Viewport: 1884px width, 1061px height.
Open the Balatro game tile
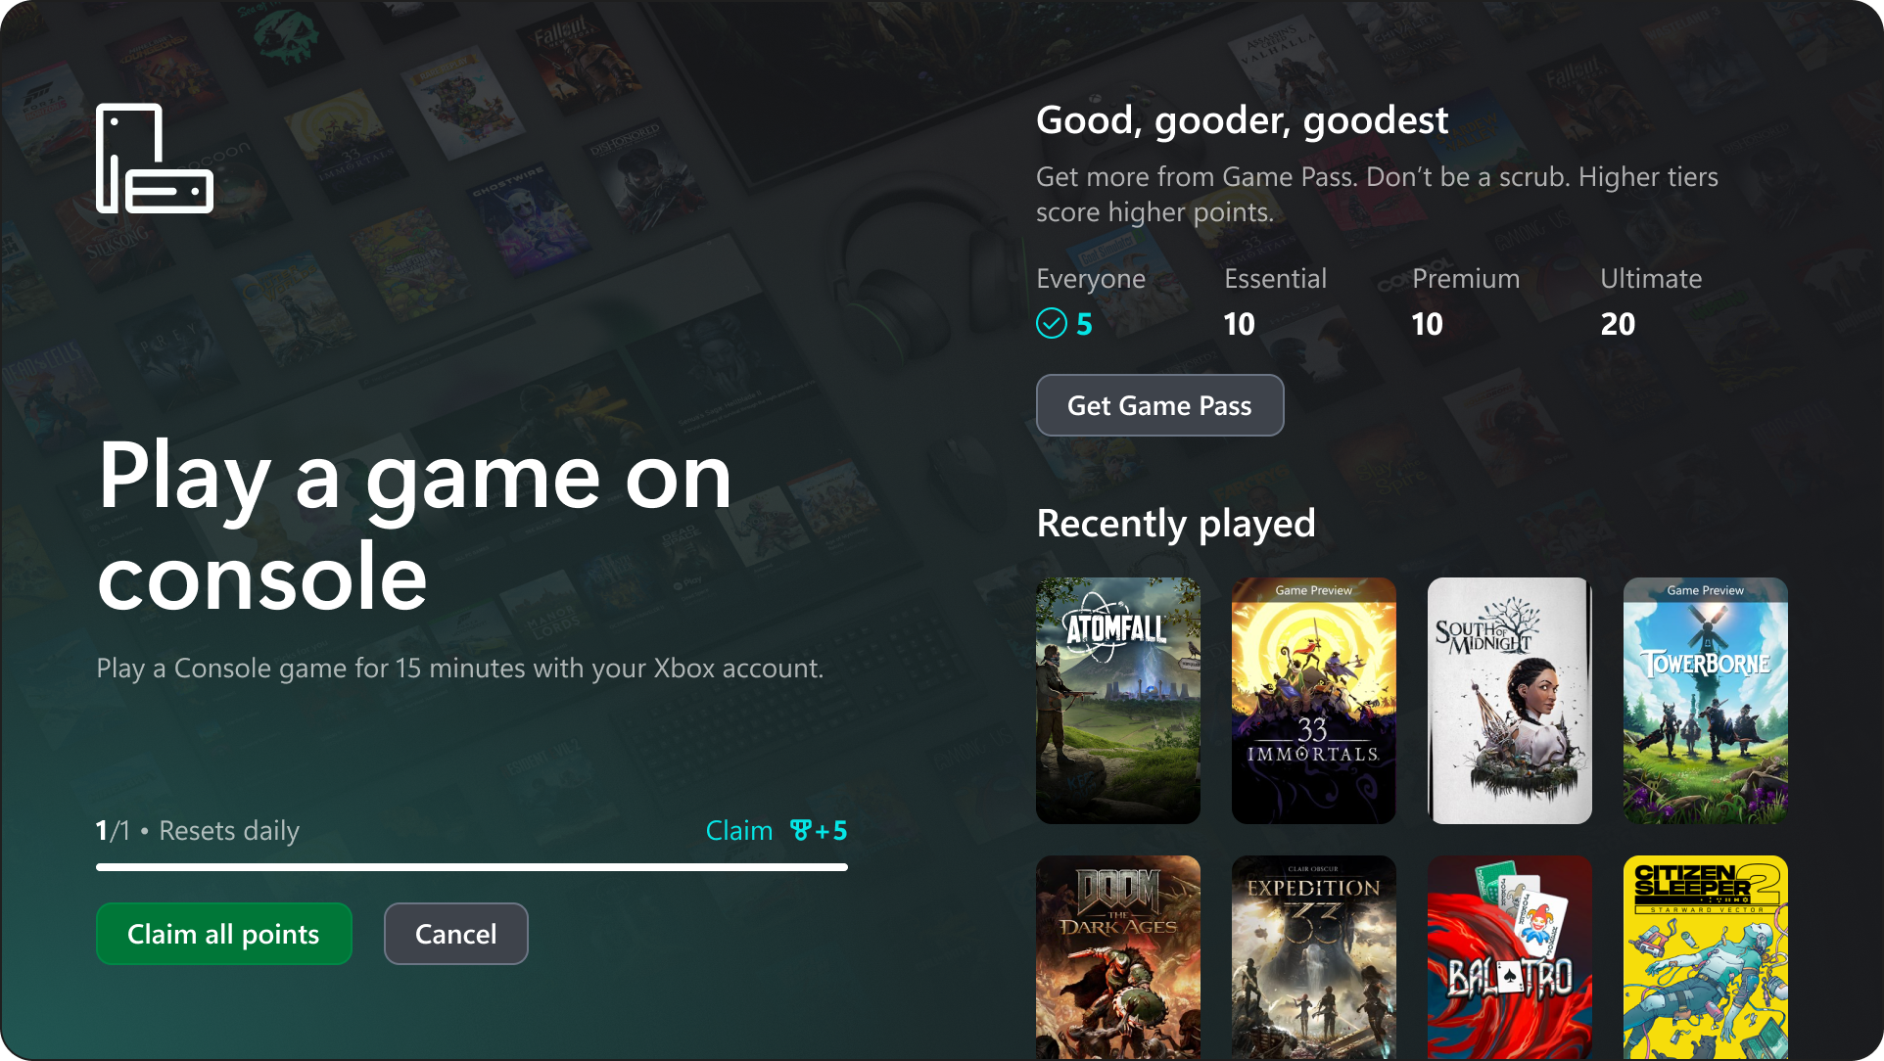1509,956
